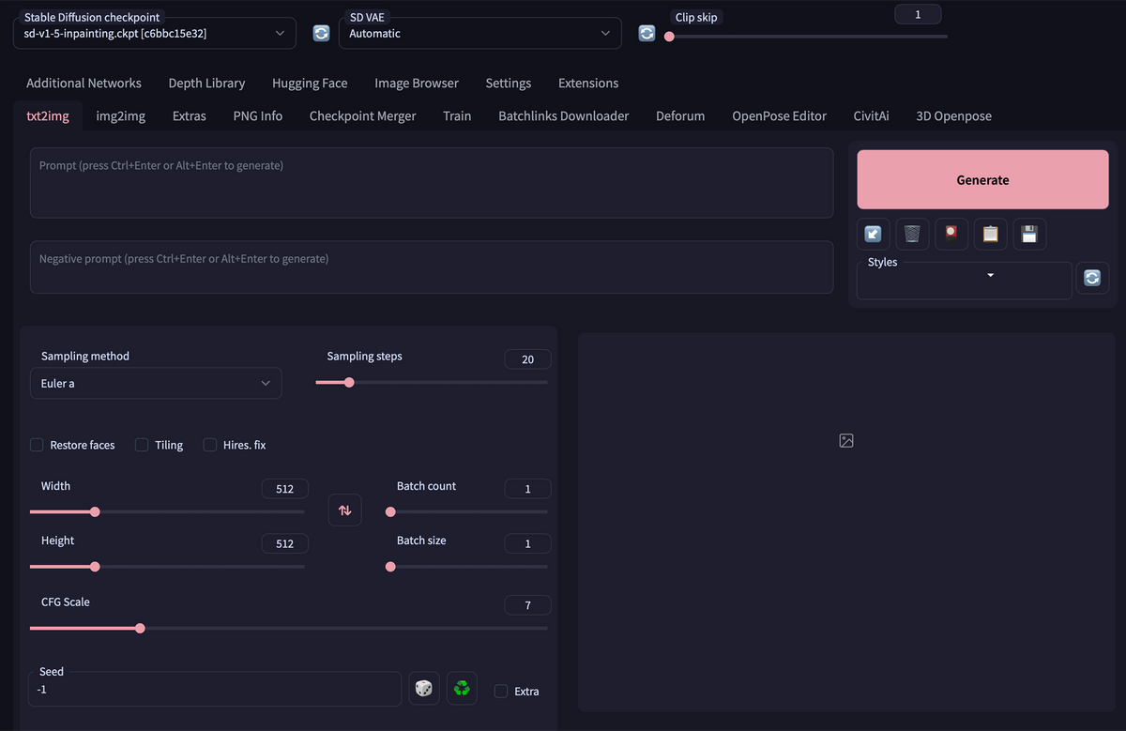1126x731 pixels.
Task: Expand the Stable Diffusion checkpoint dropdown
Action: pyautogui.click(x=155, y=33)
